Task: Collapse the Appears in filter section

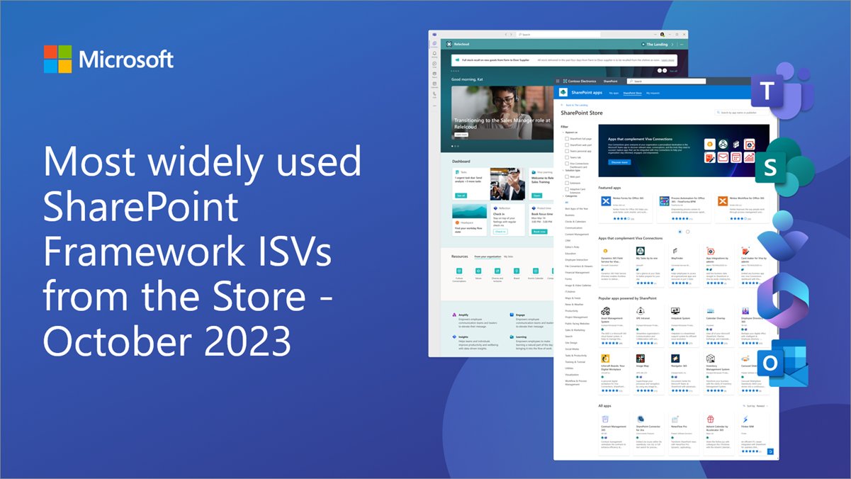Action: [x=563, y=133]
